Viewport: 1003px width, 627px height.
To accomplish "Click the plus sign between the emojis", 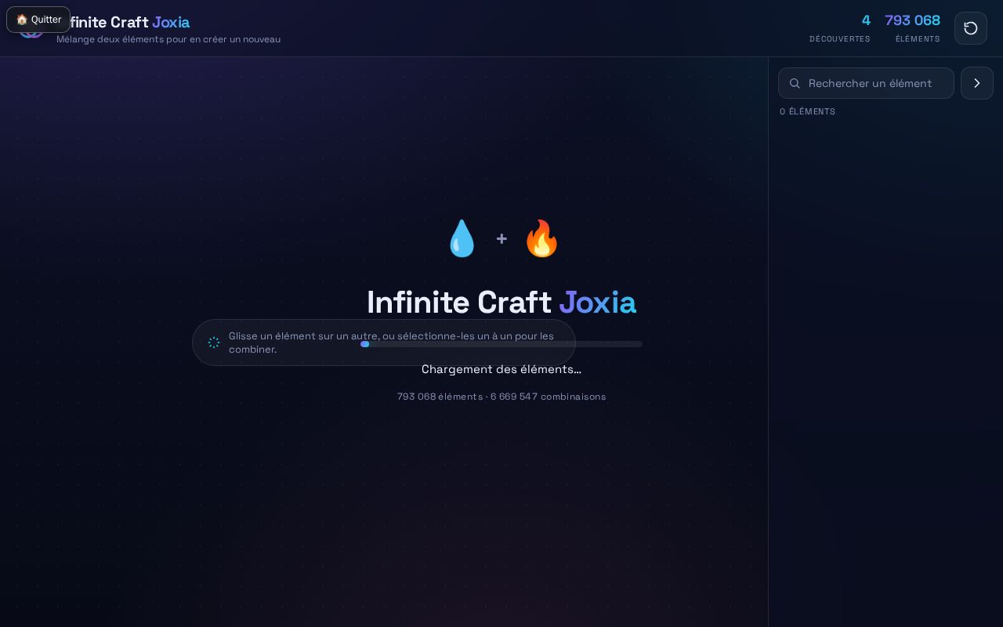I will (501, 238).
